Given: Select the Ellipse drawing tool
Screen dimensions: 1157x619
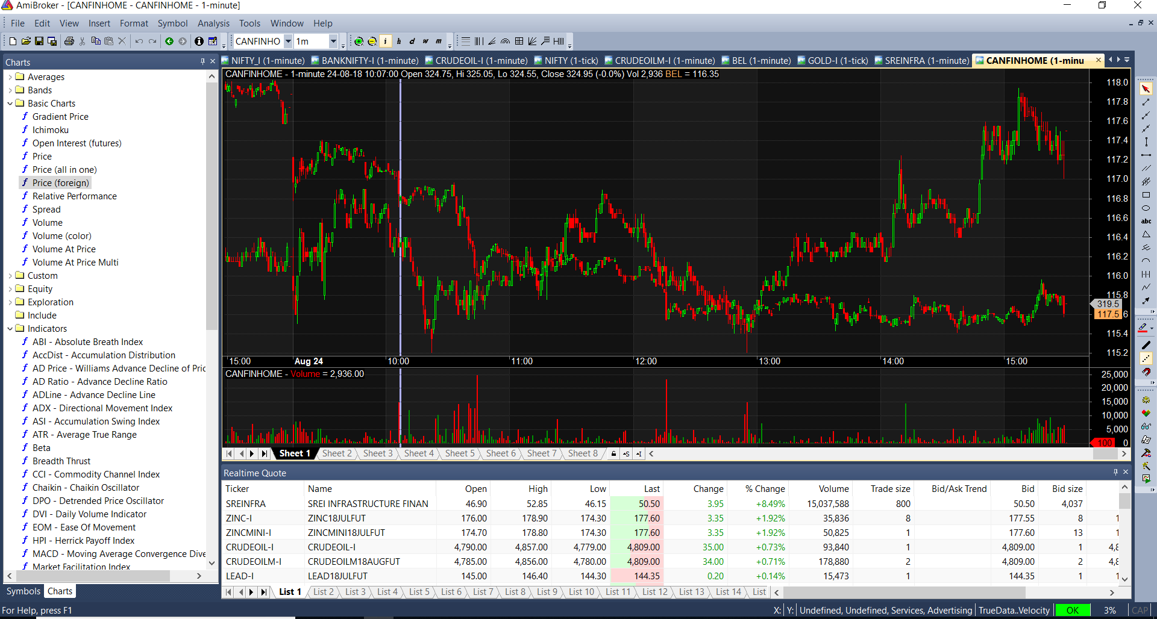Looking at the screenshot, I should point(1146,208).
